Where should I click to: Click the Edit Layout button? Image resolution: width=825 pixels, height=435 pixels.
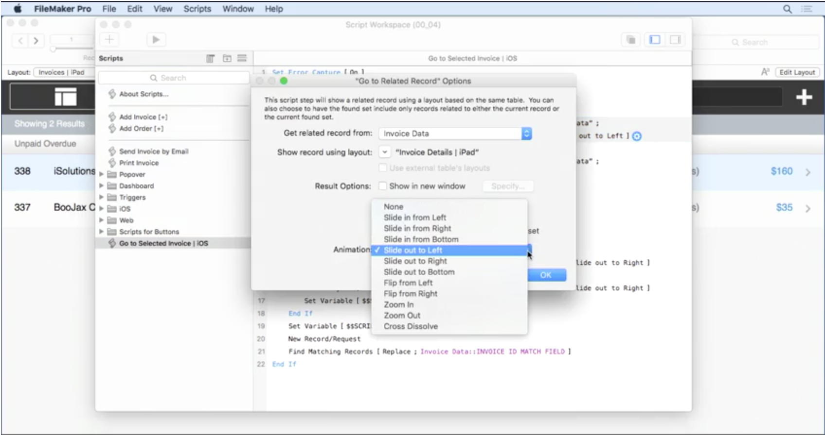[797, 72]
